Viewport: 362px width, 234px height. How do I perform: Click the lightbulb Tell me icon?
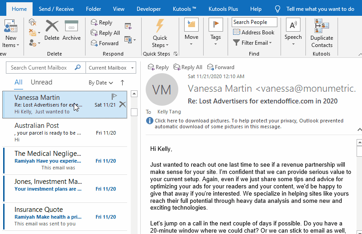277,9
